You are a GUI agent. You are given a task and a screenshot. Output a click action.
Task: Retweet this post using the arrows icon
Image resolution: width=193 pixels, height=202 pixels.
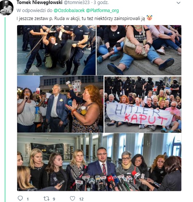(x=46, y=198)
